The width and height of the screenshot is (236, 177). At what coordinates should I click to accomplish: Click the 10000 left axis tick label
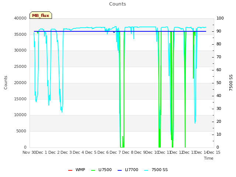tap(20, 115)
